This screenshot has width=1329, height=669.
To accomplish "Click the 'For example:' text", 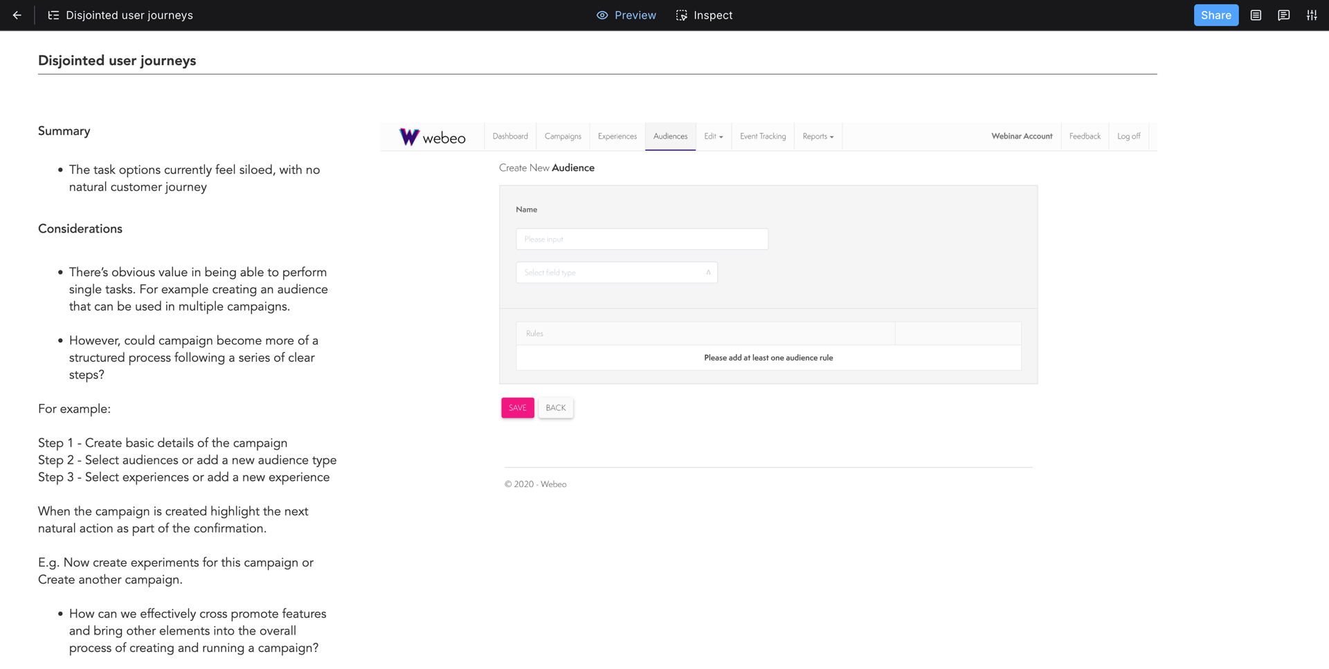I will click(74, 409).
